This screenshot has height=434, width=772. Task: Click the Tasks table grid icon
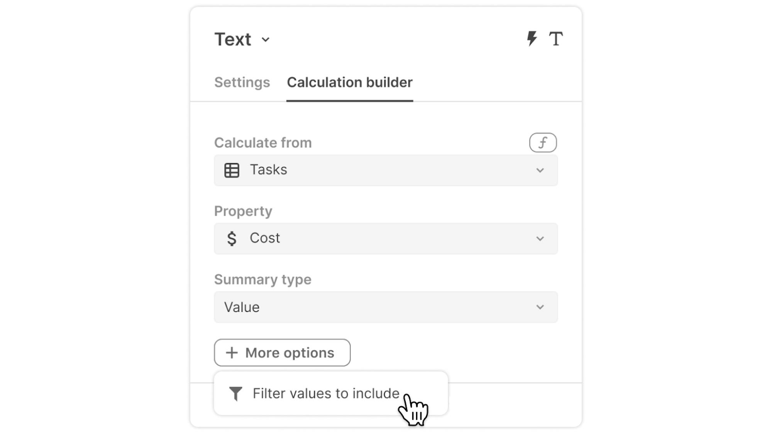click(232, 170)
